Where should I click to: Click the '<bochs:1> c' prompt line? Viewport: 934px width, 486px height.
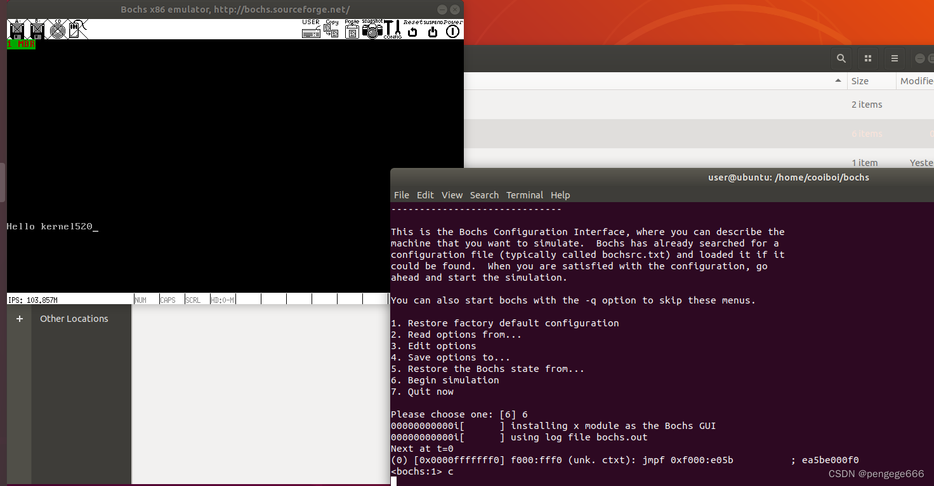click(x=422, y=471)
